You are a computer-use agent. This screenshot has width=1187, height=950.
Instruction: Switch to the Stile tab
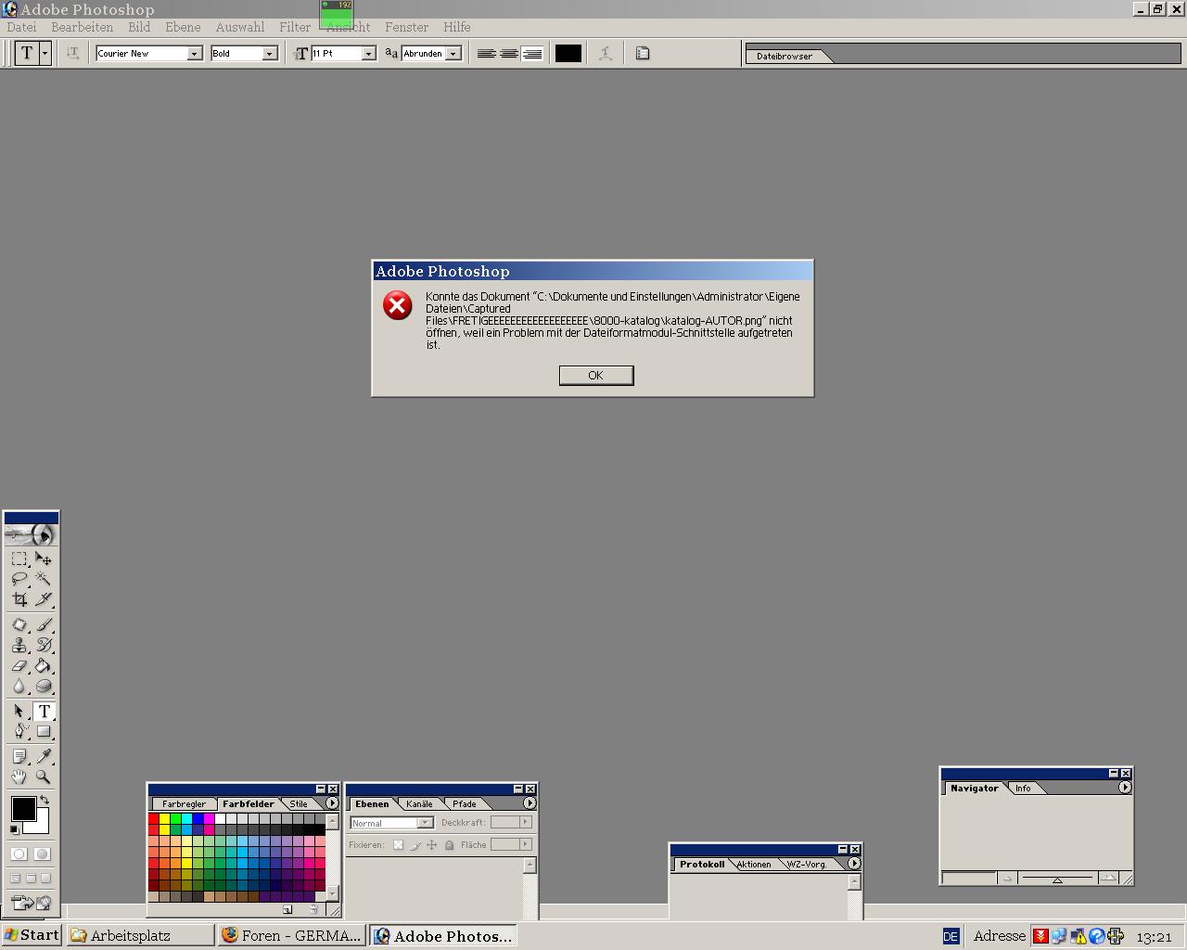[299, 804]
